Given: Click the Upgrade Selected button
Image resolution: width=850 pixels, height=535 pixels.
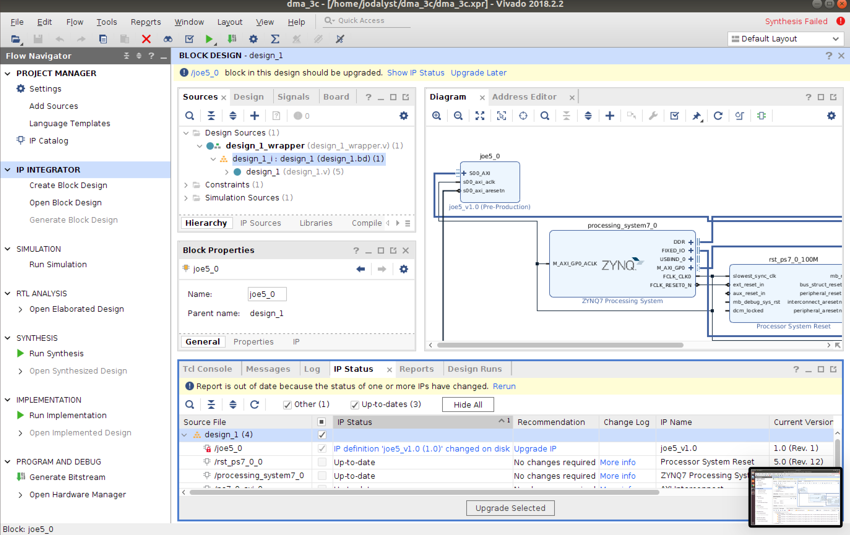Looking at the screenshot, I should 510,508.
